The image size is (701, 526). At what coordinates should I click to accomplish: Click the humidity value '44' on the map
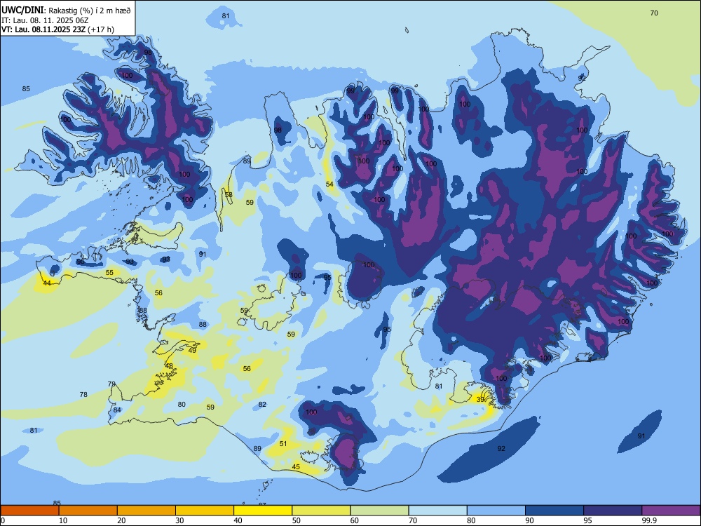pos(47,283)
